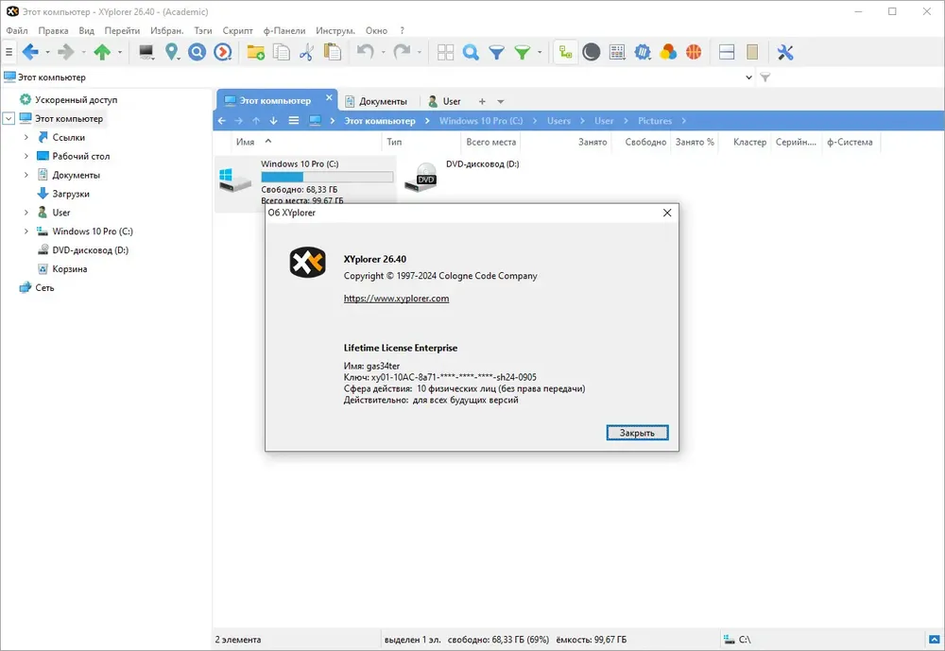Open configuration wrench tools icon
The height and width of the screenshot is (651, 945).
pyautogui.click(x=785, y=53)
